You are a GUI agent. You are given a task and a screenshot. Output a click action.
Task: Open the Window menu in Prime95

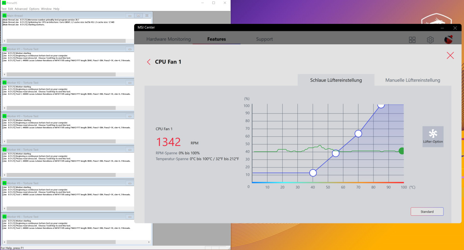46,8
